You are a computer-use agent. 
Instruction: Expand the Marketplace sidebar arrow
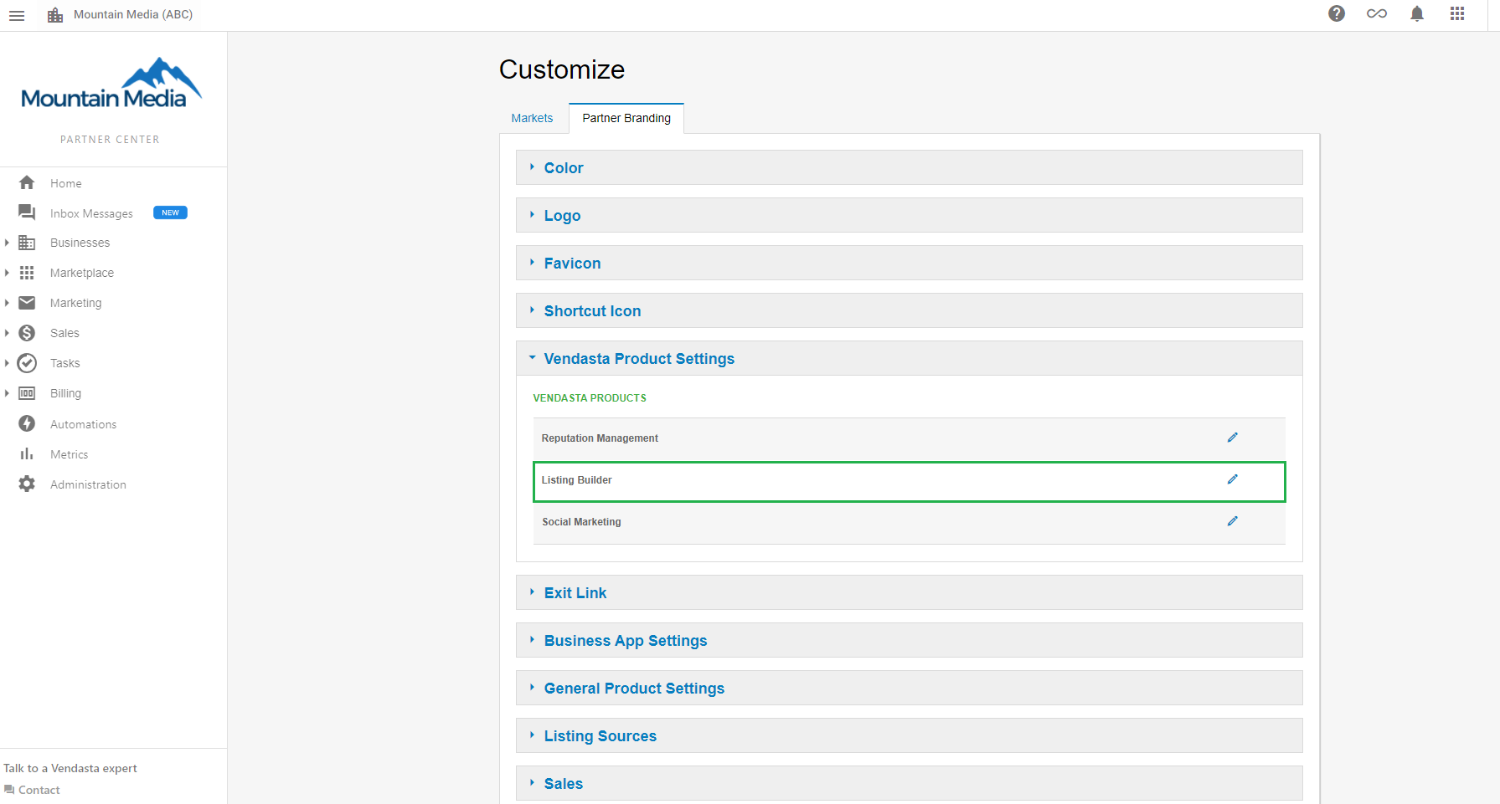tap(7, 273)
